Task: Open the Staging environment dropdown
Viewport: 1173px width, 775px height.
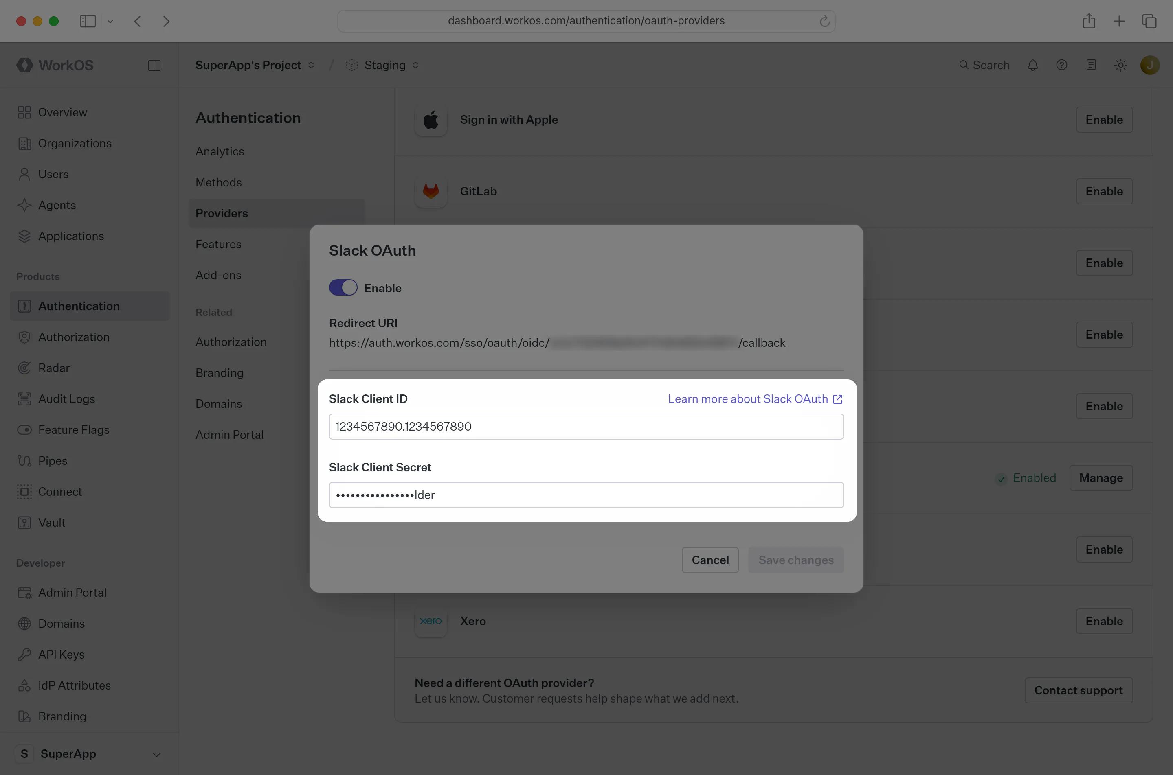Action: (x=382, y=65)
